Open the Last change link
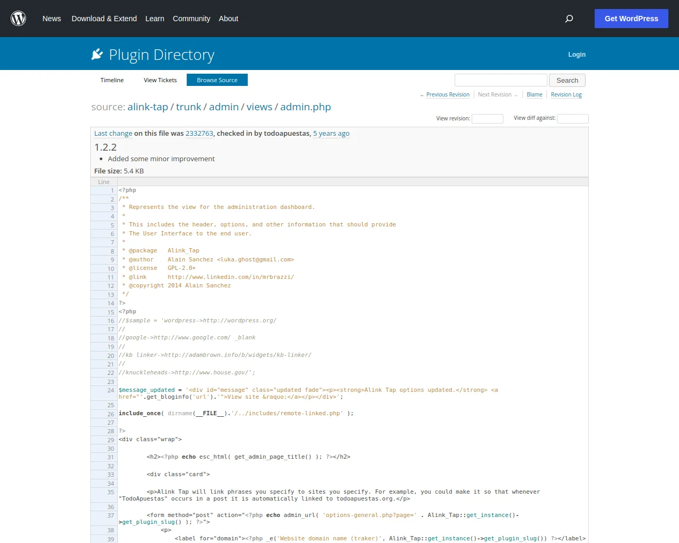 click(x=113, y=134)
